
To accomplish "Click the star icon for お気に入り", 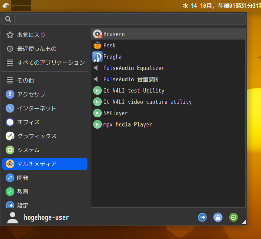I will coord(10,35).
